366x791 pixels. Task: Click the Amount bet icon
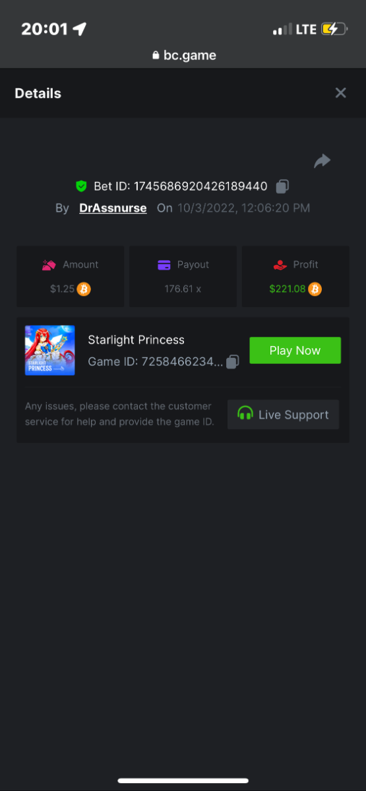click(x=49, y=265)
